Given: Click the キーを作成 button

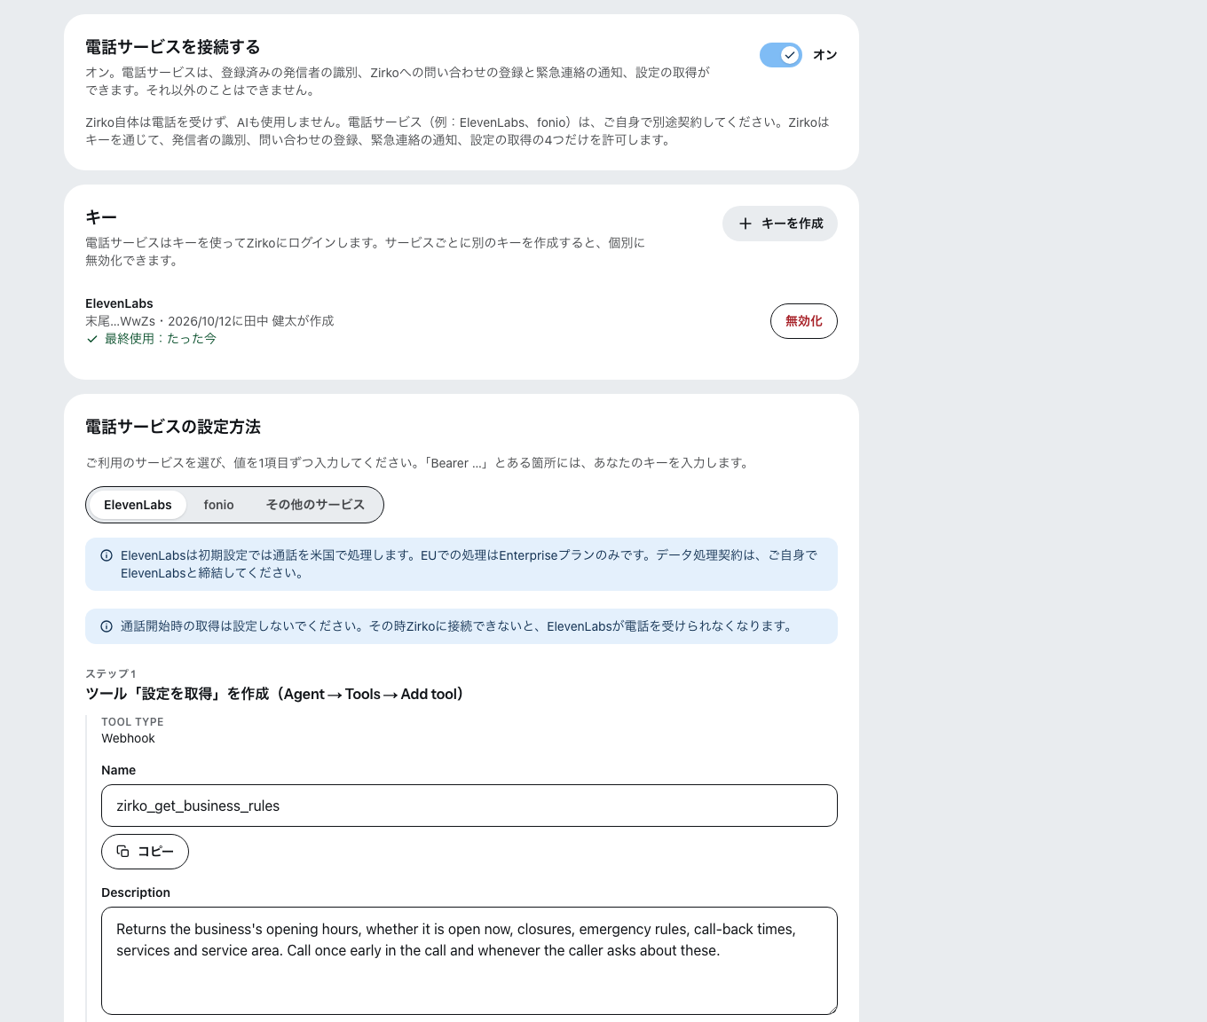Looking at the screenshot, I should tap(780, 224).
